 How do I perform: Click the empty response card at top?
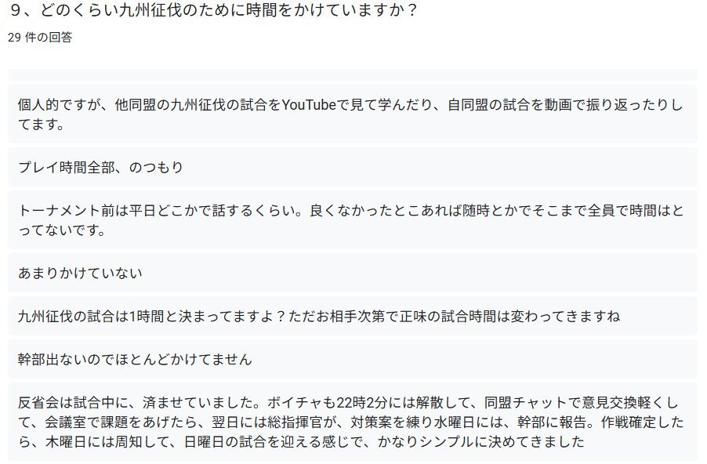[353, 74]
